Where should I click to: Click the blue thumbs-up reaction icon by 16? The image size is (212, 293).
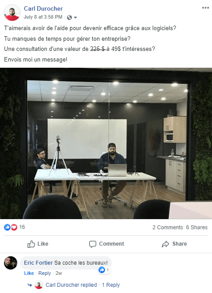point(7,227)
